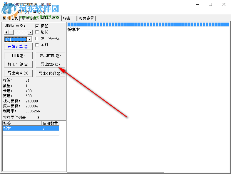Uncheck the 标签 checkbox

tap(37, 26)
